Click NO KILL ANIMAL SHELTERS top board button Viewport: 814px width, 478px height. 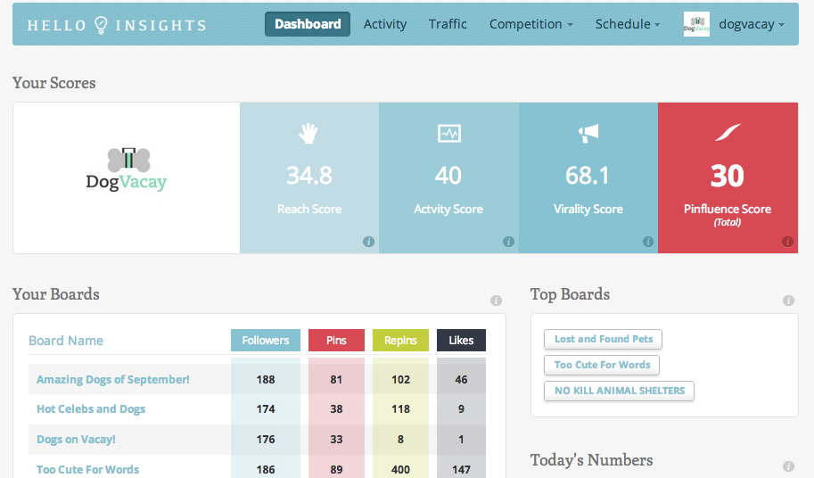pos(620,391)
